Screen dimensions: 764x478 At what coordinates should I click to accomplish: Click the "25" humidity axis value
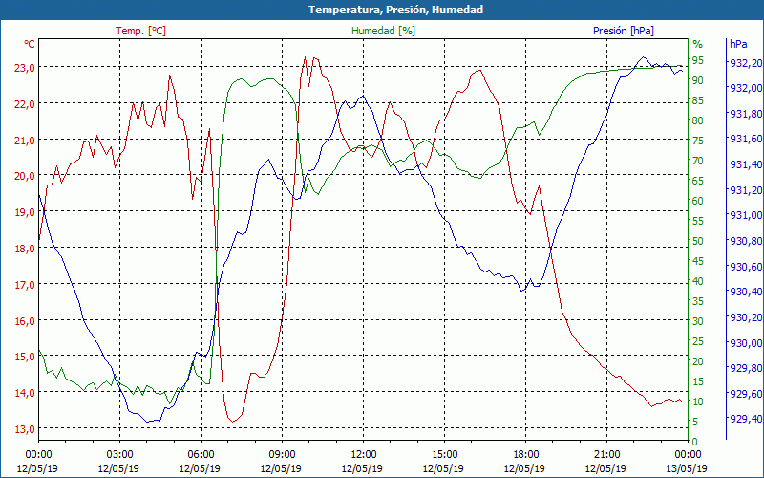click(x=698, y=341)
